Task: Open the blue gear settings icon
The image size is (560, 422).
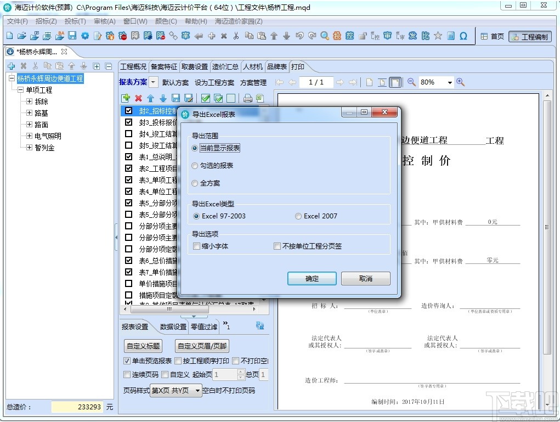Action: [84, 36]
